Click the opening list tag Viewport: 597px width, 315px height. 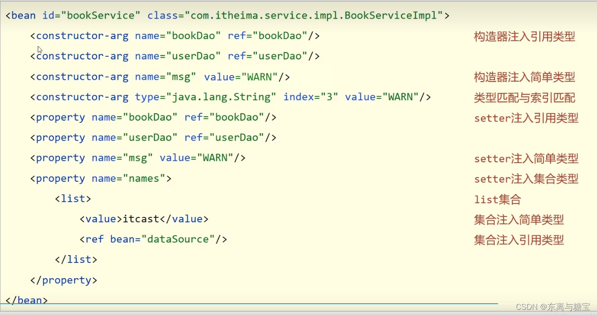pos(73,199)
